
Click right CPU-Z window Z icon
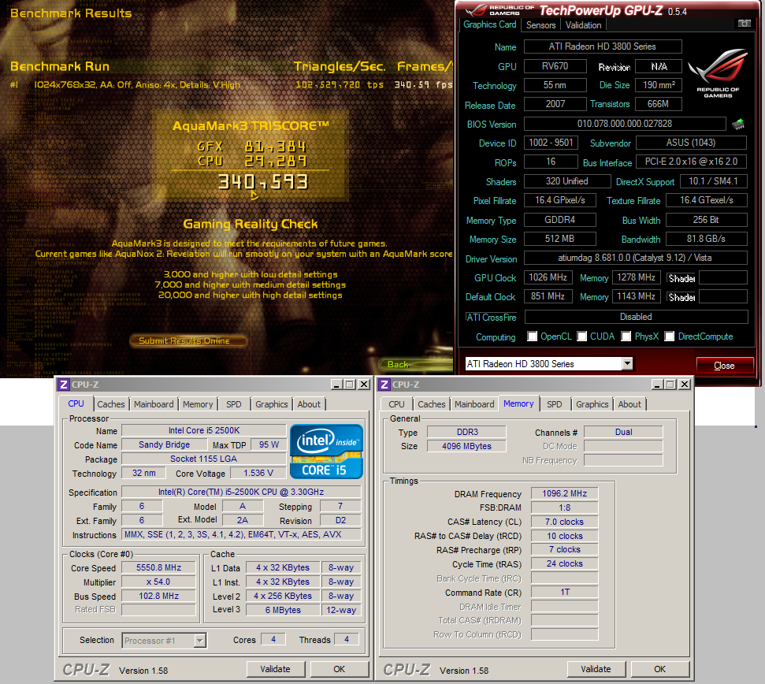click(x=384, y=385)
